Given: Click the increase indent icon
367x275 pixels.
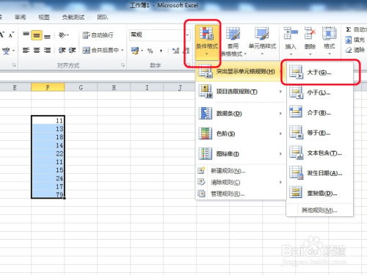Looking at the screenshot, I should tap(72, 51).
